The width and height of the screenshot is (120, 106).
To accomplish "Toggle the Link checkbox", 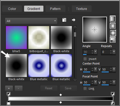I will (x=85, y=89).
